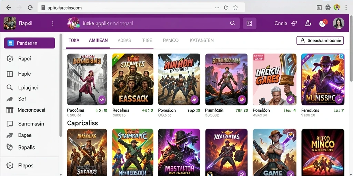Screen dimensions: 353x176
Task: Click the three dots in address bar
Action: [217, 8]
